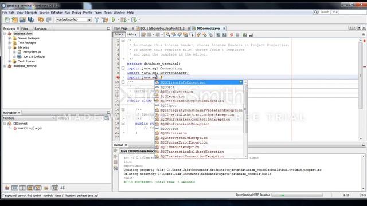This screenshot has height=206, width=367.
Task: Collapse the Libraries node
Action: [10, 47]
